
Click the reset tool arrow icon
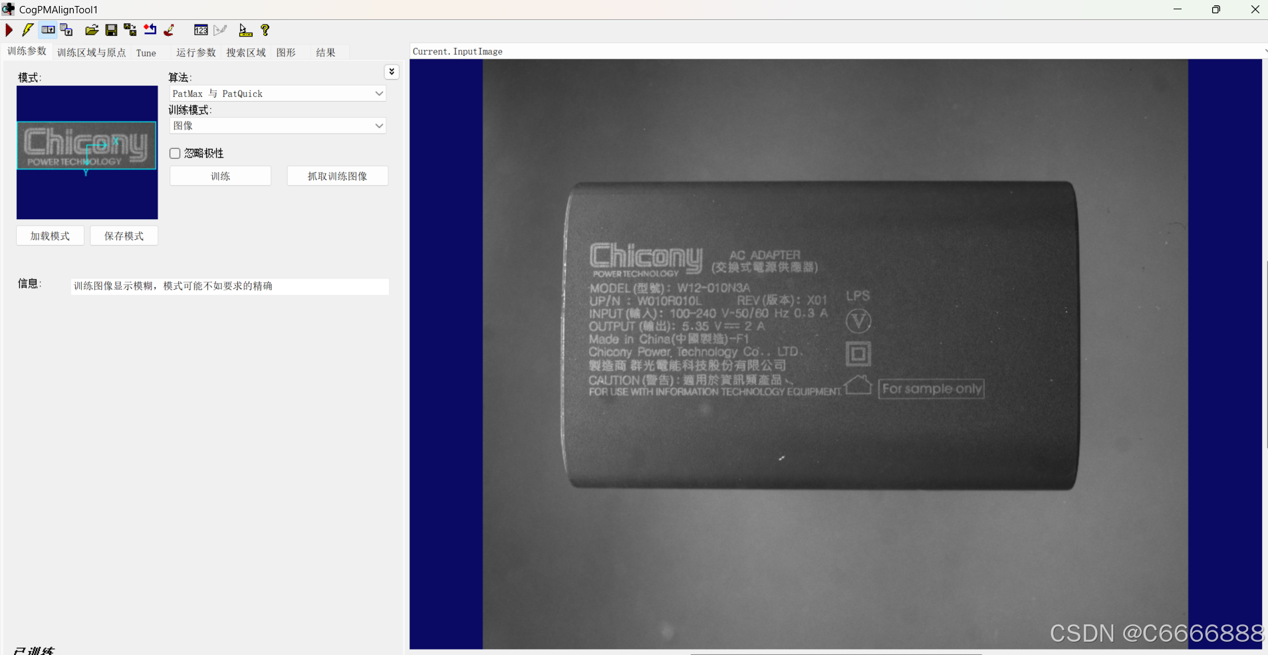[150, 30]
